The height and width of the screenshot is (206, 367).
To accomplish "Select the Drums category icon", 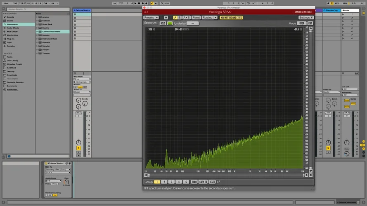I will click(x=5, y=21).
